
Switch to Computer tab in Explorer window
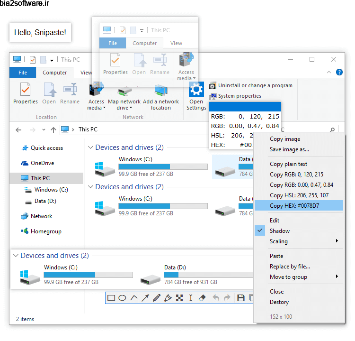point(55,73)
